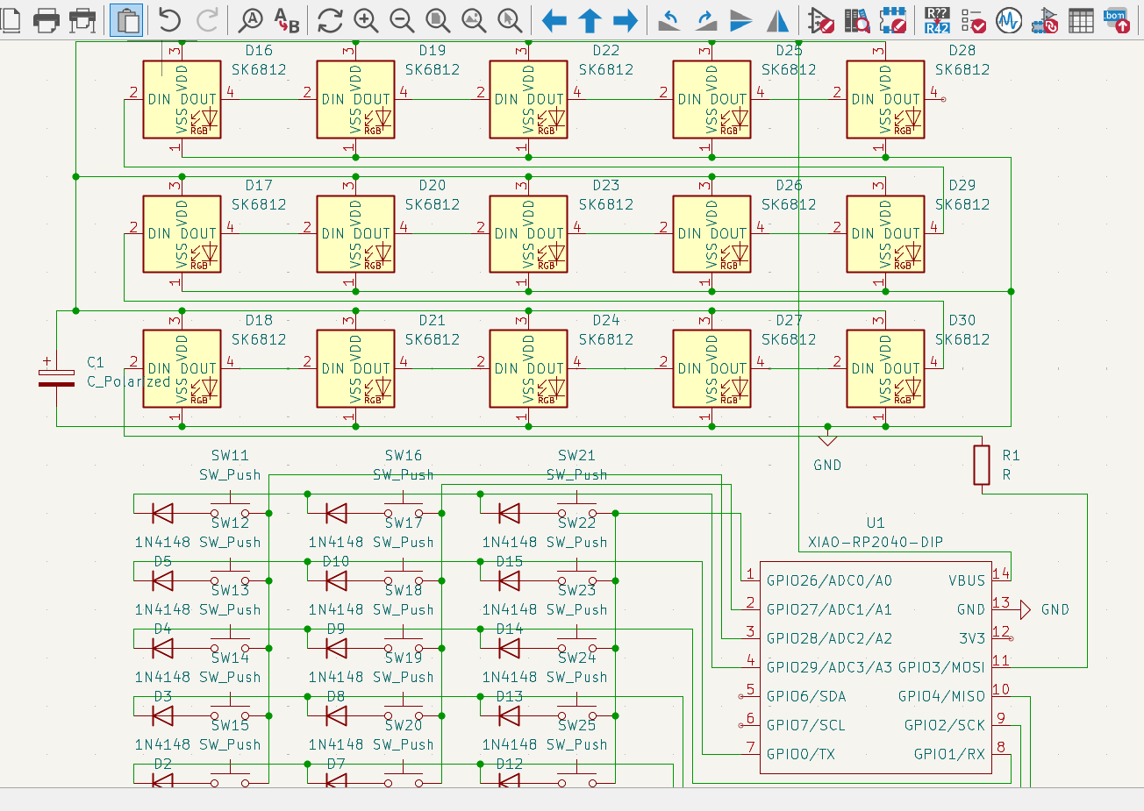This screenshot has height=811, width=1144.
Task: Click the D30 reference label
Action: (962, 320)
